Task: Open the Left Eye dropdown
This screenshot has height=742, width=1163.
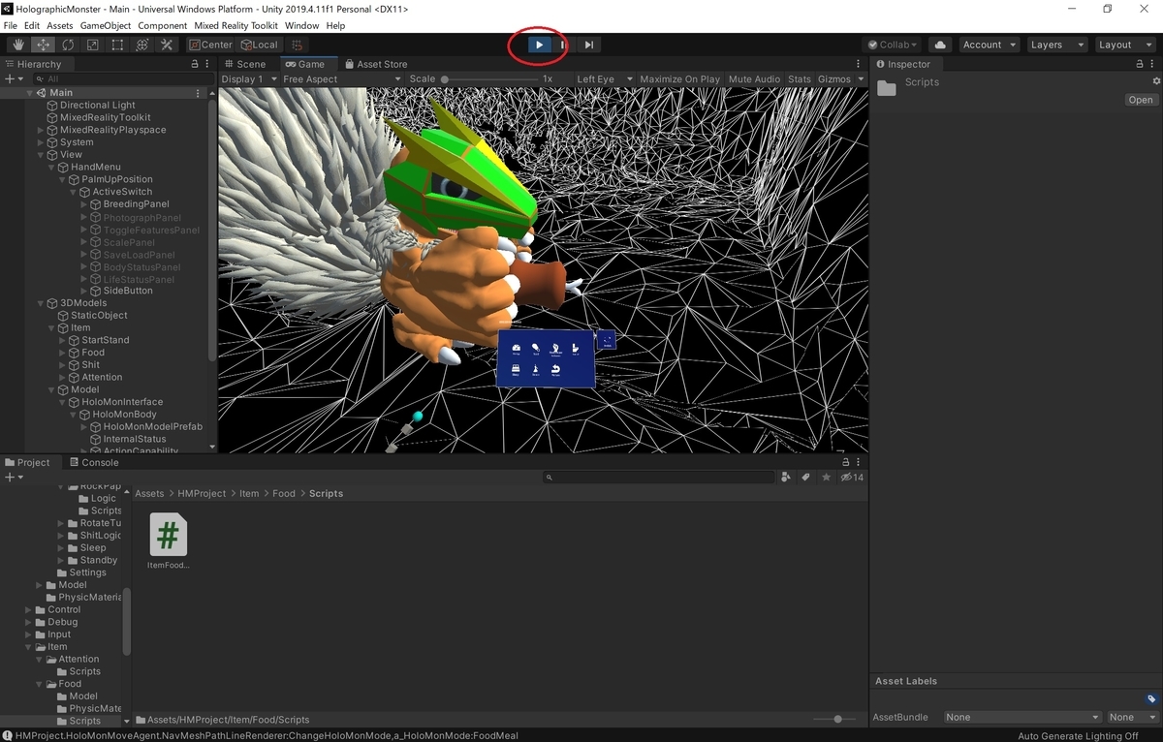Action: pyautogui.click(x=604, y=79)
